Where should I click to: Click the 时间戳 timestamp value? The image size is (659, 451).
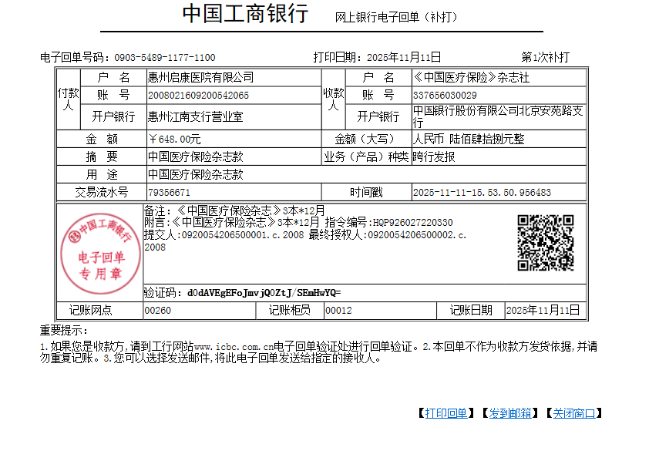coord(482,192)
